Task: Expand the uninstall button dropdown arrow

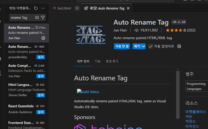Action: (143, 46)
